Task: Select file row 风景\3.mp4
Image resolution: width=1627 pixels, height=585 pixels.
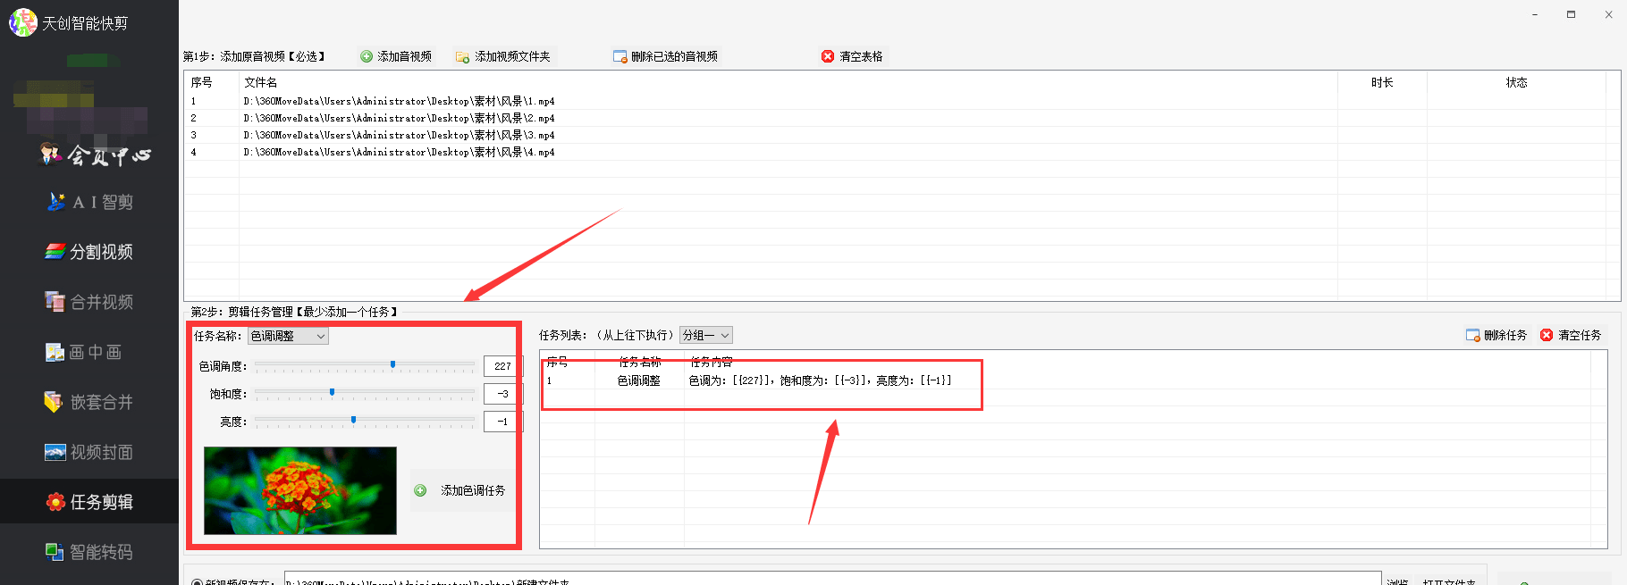Action: (894, 135)
